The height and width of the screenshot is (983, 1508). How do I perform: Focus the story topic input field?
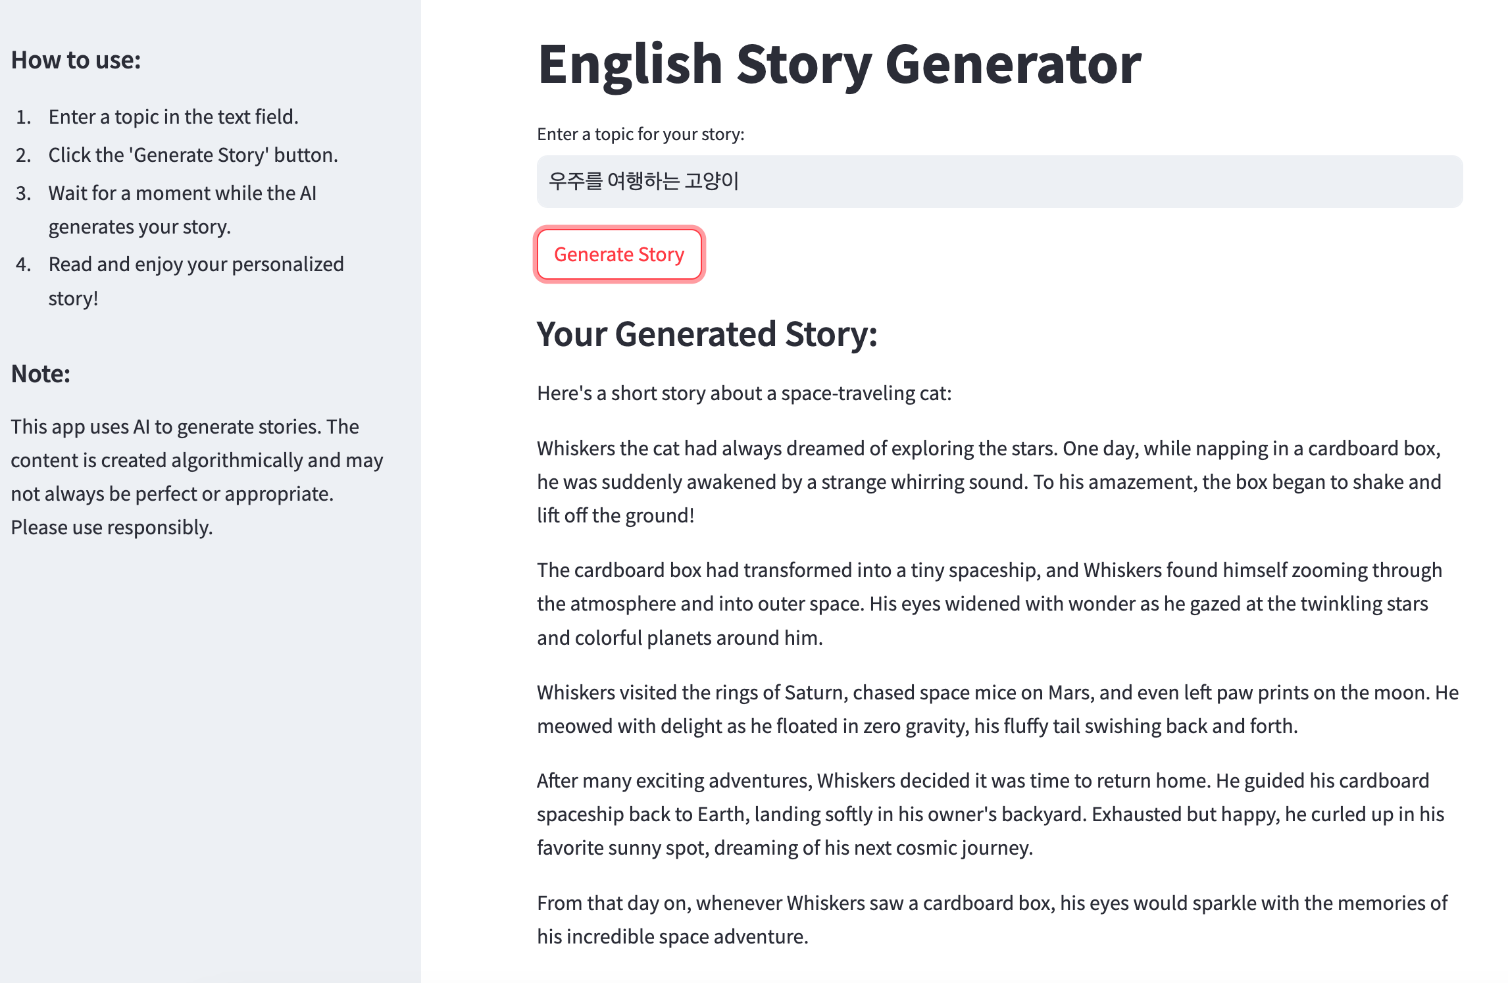999,182
